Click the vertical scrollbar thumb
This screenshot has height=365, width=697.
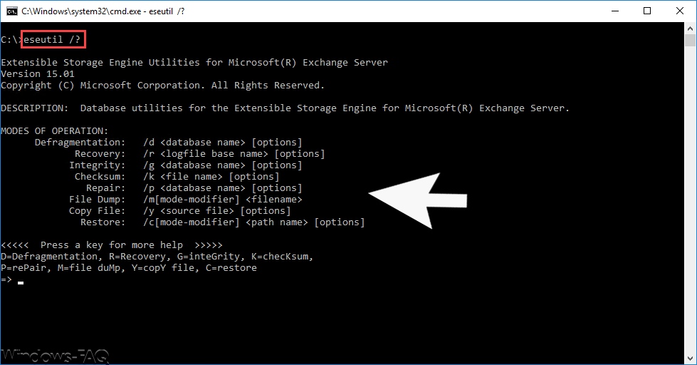click(690, 41)
